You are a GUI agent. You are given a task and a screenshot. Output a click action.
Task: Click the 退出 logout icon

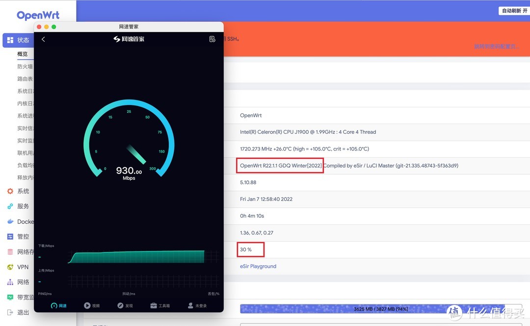[10, 312]
